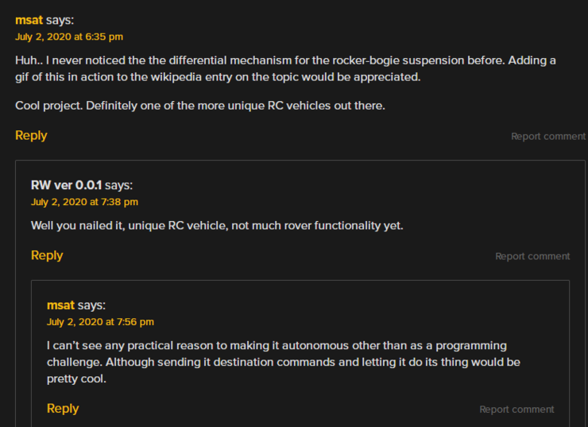Report msat's 6:35 pm comment
588x427 pixels.
click(547, 136)
